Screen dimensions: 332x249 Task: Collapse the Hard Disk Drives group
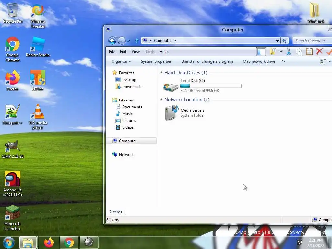(x=161, y=72)
